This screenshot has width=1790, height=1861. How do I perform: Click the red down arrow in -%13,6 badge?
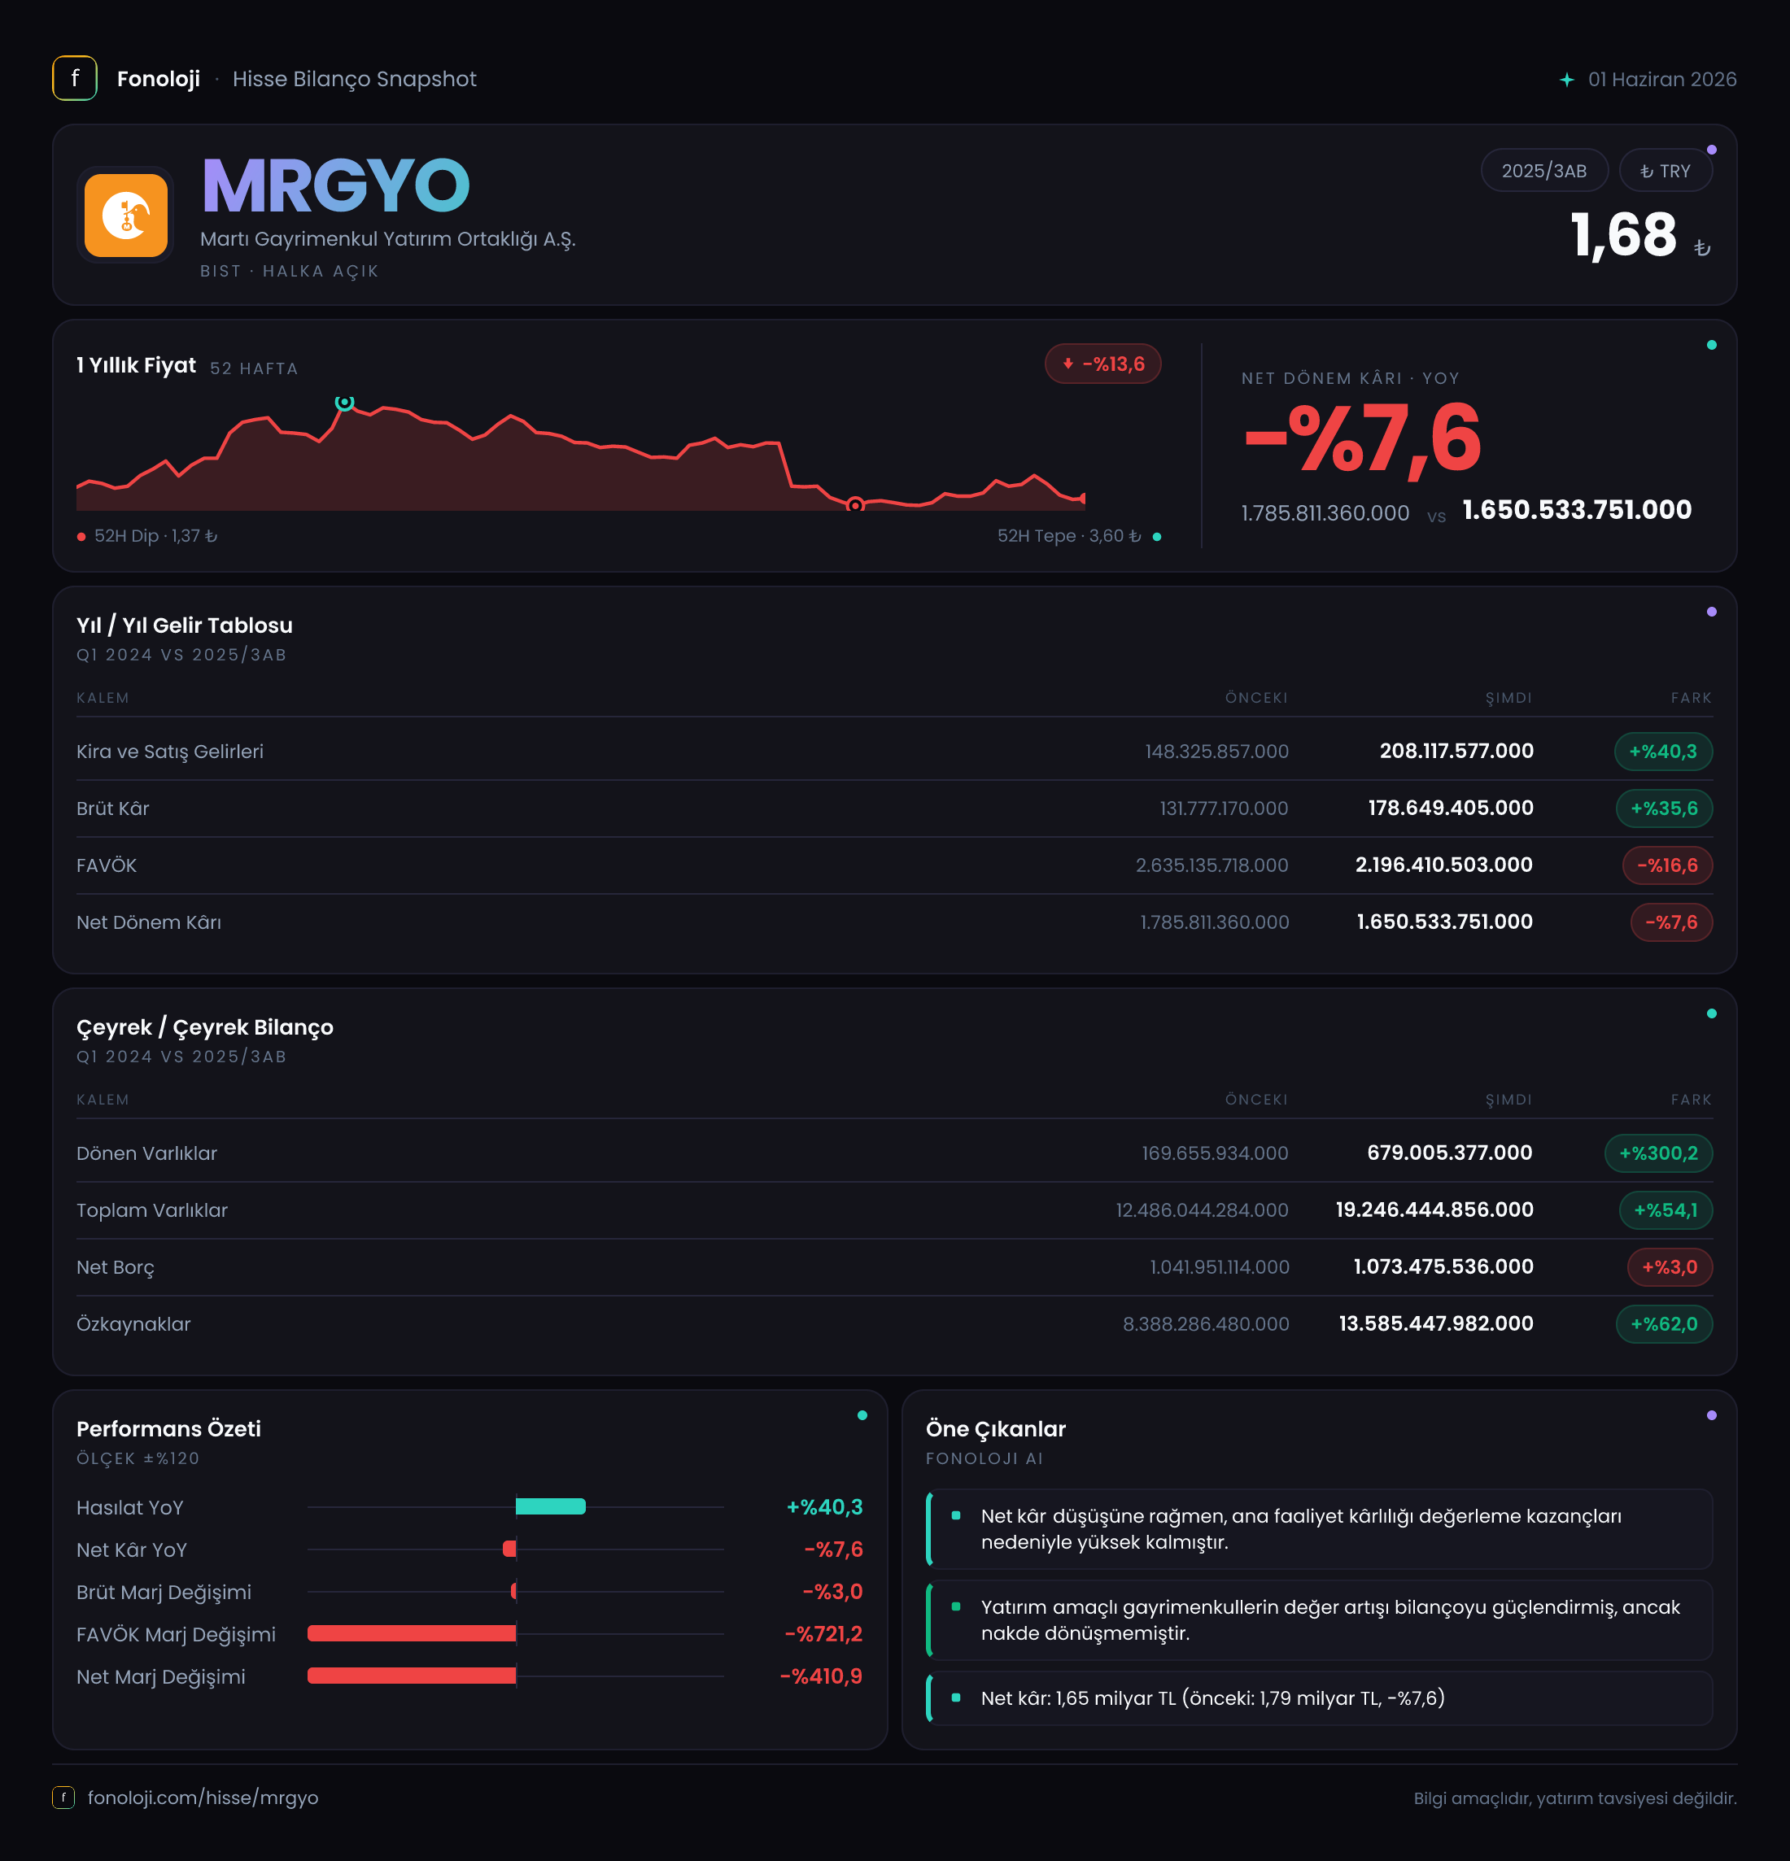click(1068, 364)
